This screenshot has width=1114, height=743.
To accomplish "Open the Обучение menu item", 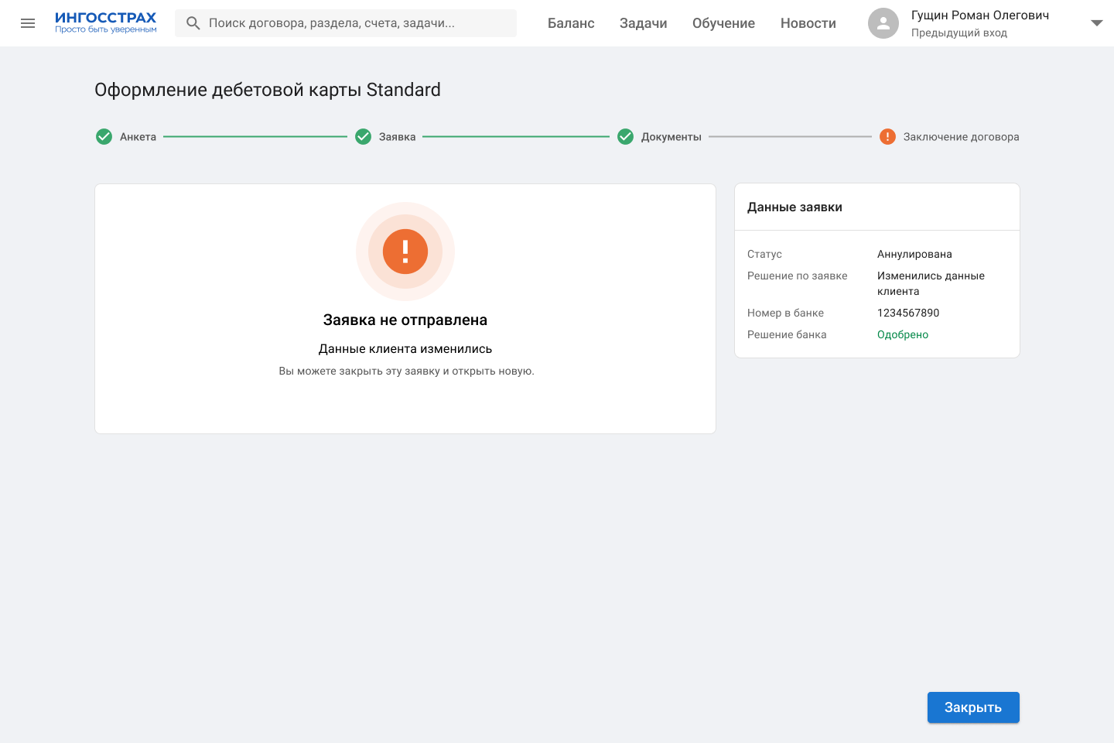I will 723,23.
